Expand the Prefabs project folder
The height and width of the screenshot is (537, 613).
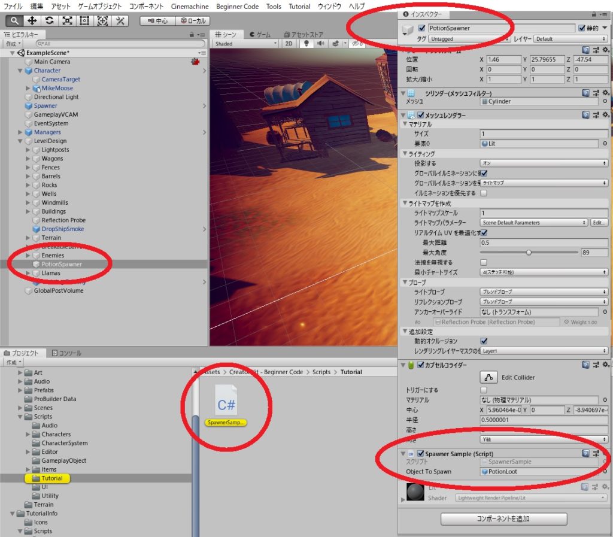tap(20, 390)
